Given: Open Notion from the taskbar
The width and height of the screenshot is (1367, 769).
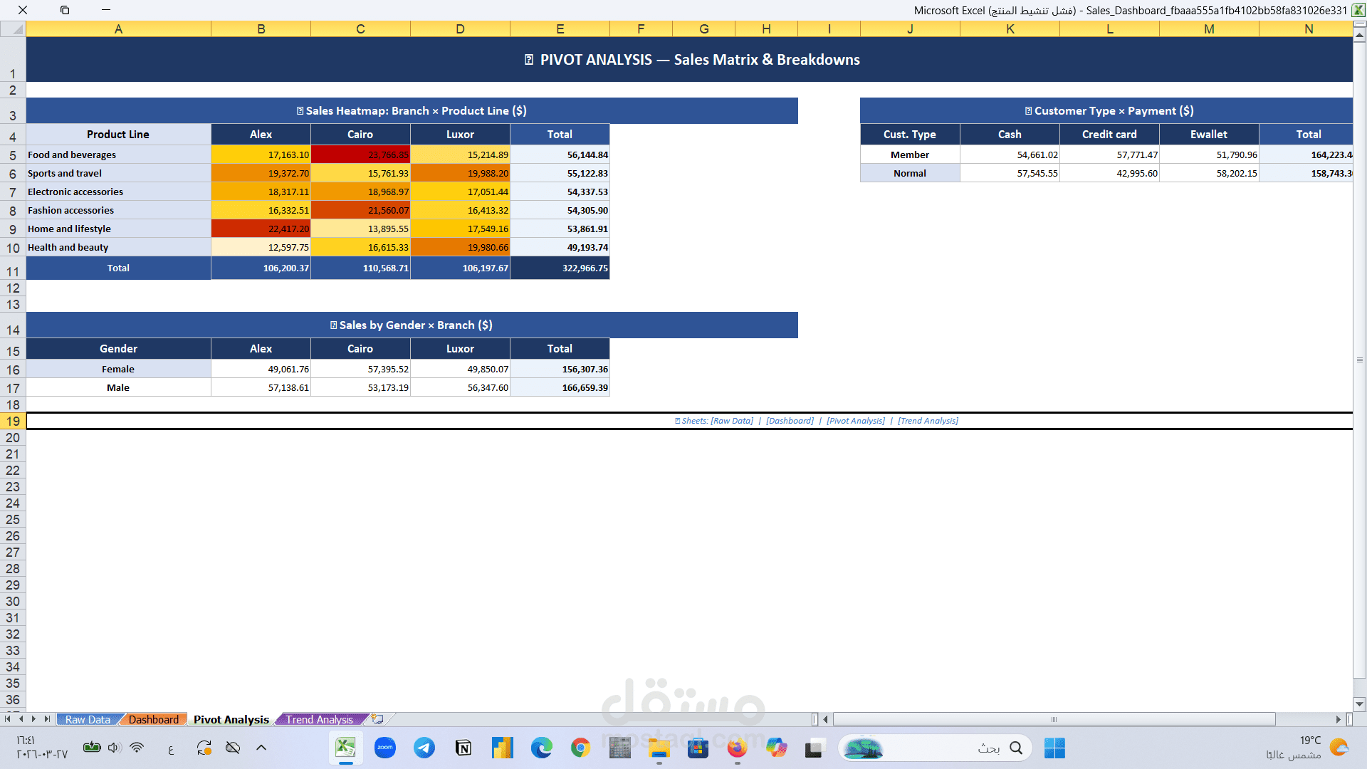Looking at the screenshot, I should point(463,748).
